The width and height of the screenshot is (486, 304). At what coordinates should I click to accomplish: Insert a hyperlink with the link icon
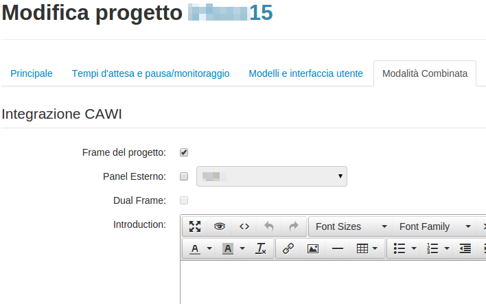click(x=288, y=248)
